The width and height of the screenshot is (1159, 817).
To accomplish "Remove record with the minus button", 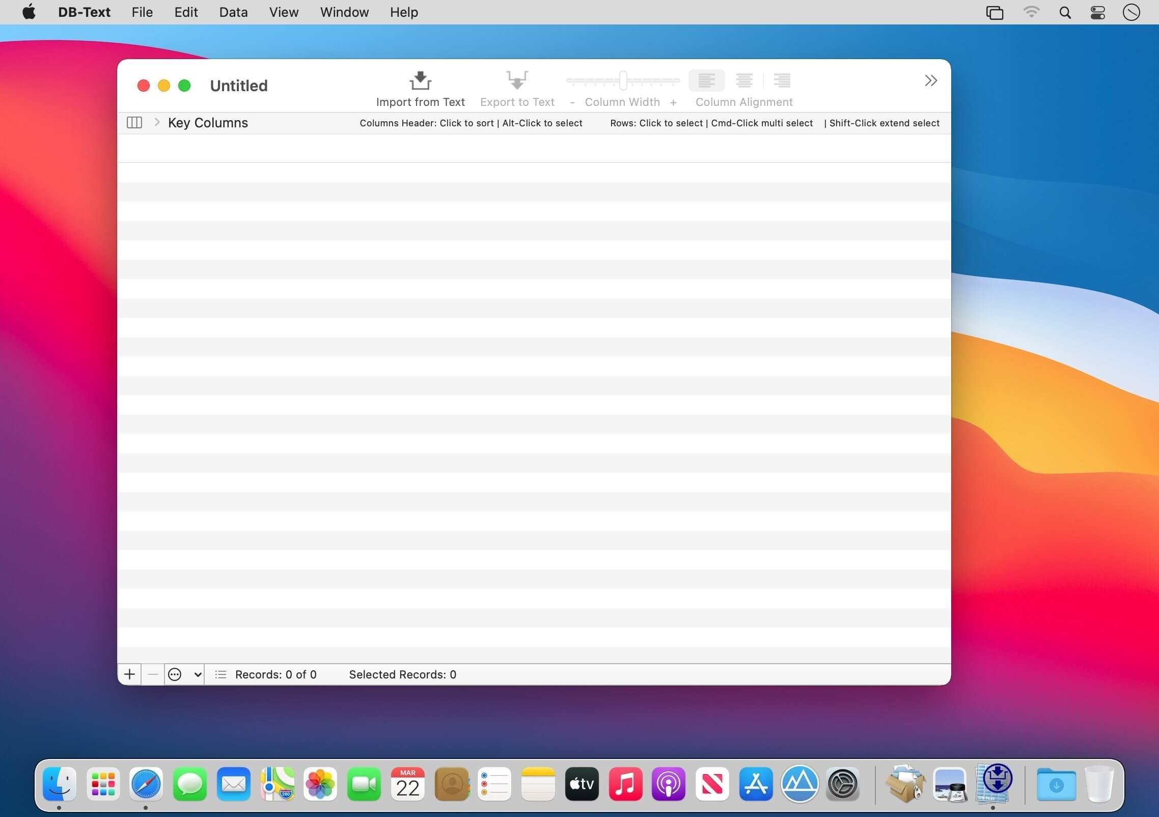I will point(152,674).
